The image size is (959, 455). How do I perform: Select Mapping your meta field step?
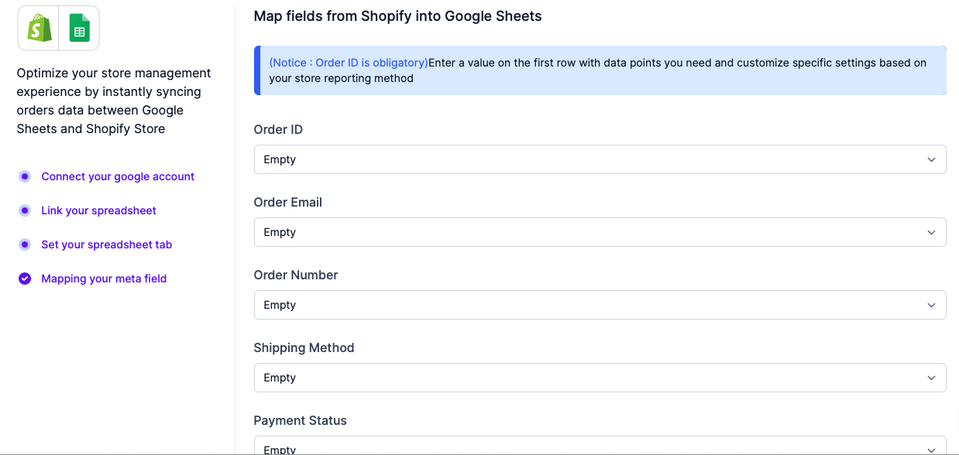[104, 279]
